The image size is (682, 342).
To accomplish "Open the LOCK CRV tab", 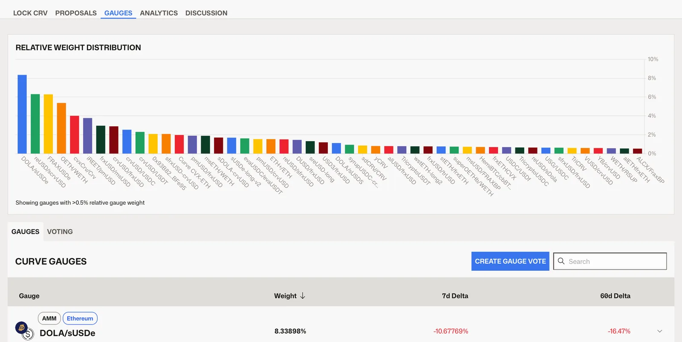I will point(30,13).
